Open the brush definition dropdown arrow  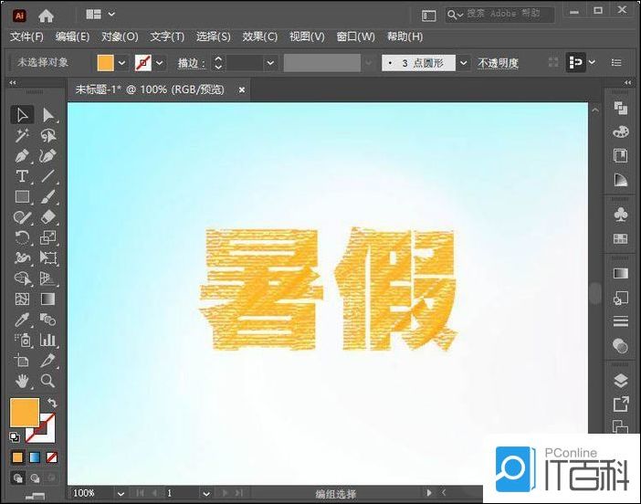pos(463,63)
